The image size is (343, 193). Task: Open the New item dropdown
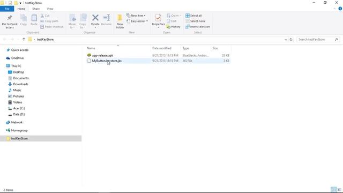pos(136,16)
